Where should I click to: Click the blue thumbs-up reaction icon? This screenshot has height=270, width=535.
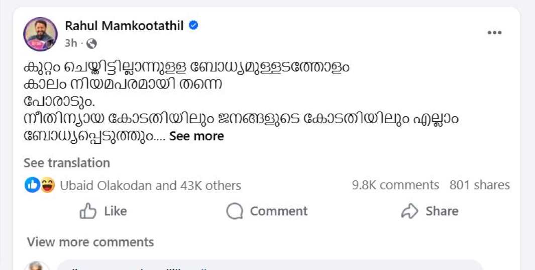tap(32, 185)
